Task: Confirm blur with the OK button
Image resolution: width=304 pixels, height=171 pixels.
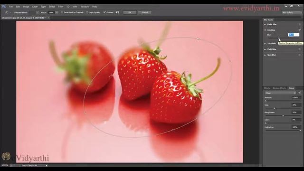Action: (x=130, y=12)
